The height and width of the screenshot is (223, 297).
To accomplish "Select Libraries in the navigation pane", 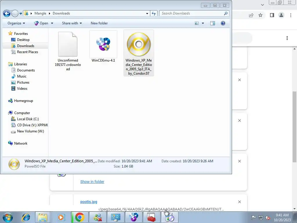I will pyautogui.click(x=21, y=64).
